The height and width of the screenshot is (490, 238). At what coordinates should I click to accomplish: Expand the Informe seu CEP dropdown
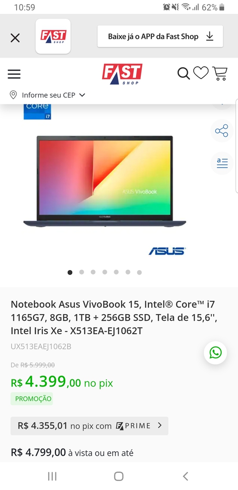48,95
